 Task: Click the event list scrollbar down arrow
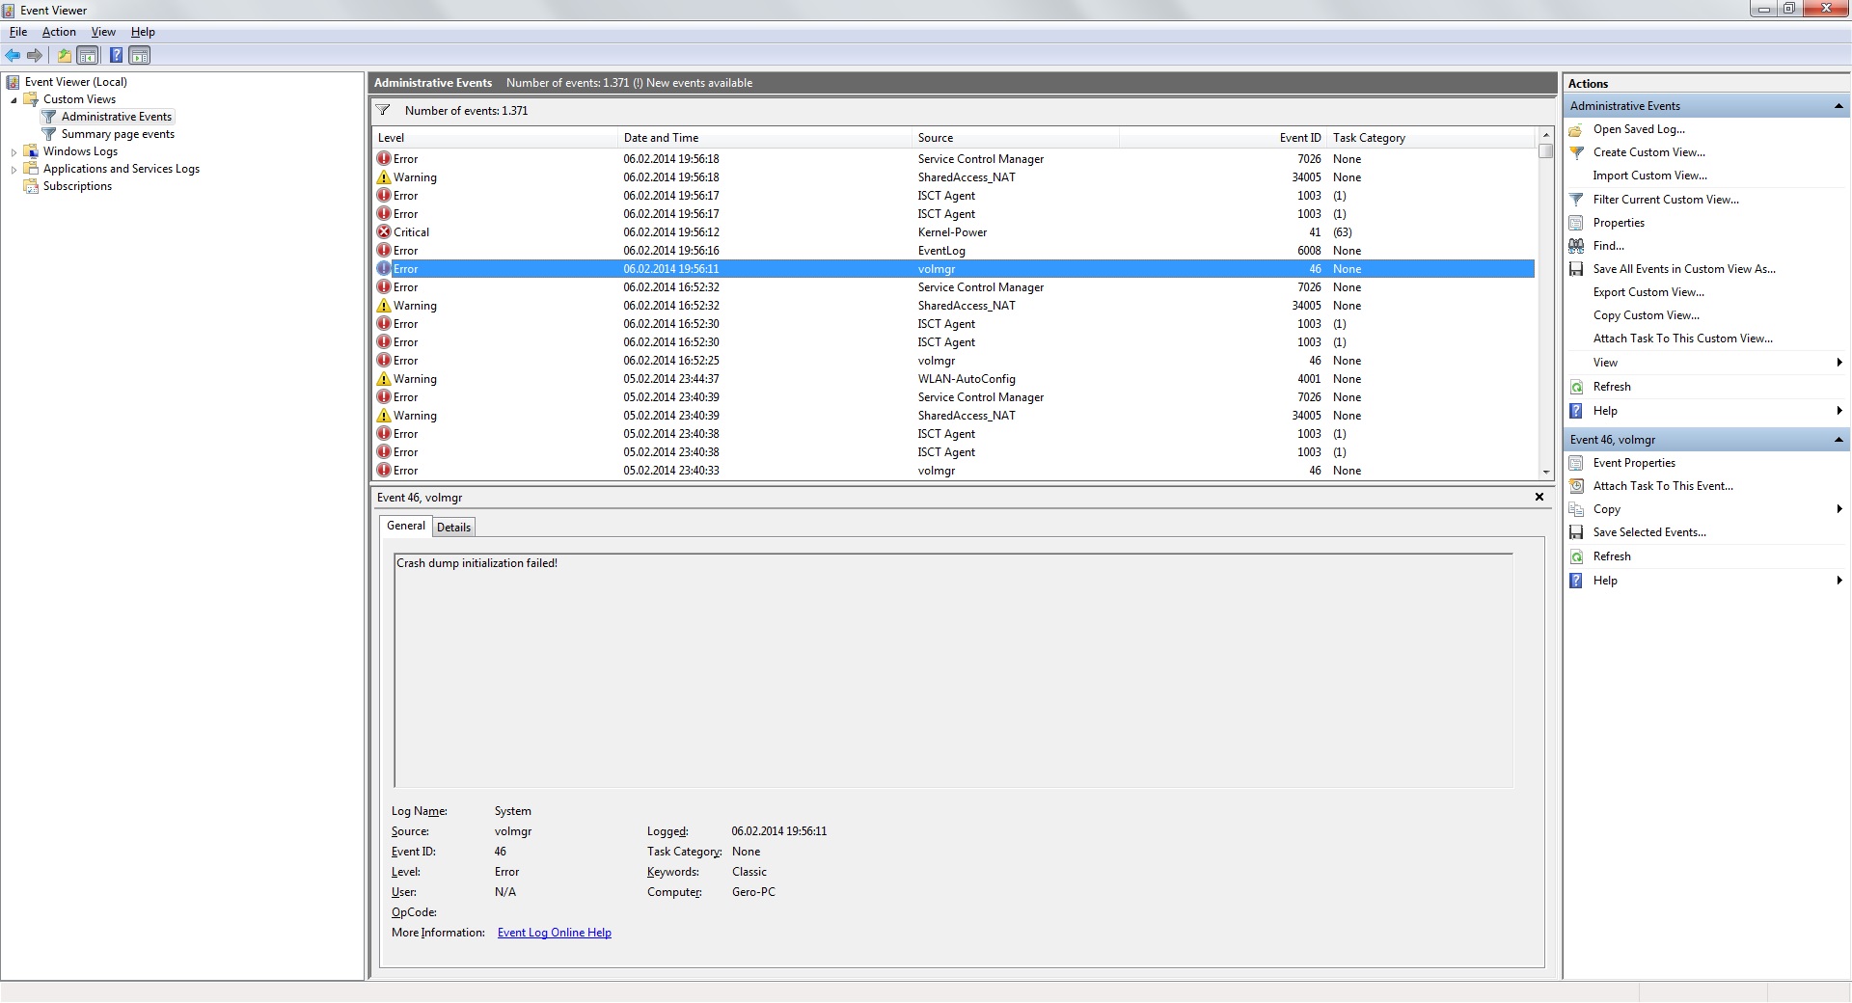[x=1546, y=473]
